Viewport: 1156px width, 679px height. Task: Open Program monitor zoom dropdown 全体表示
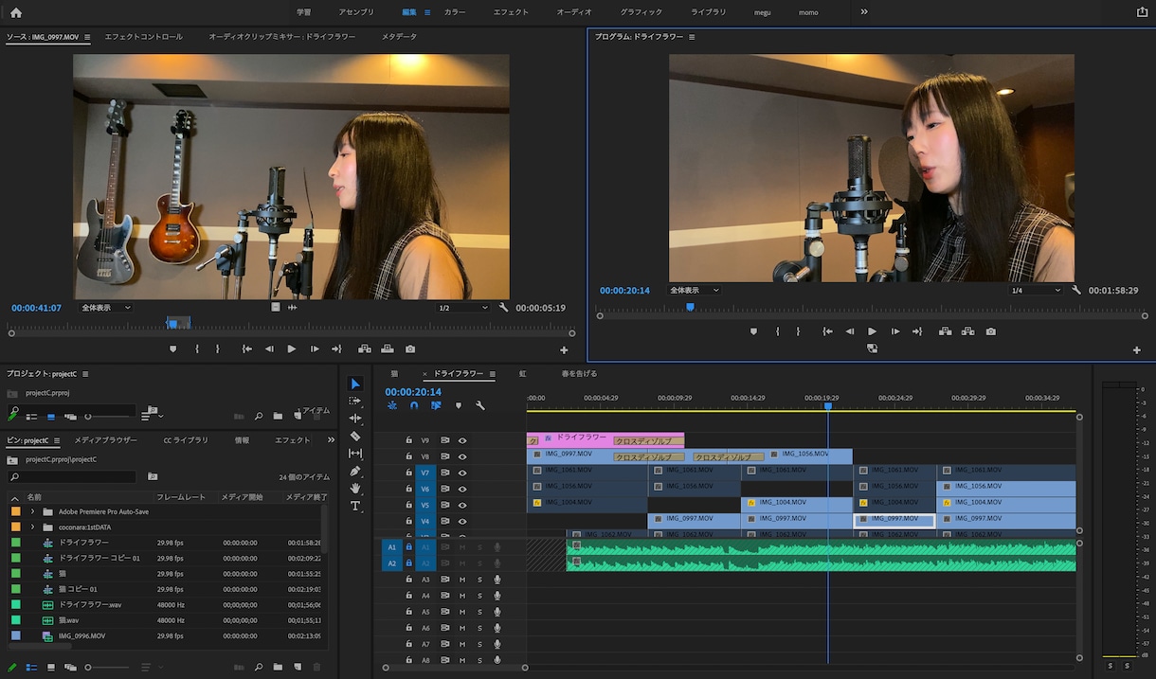[x=695, y=290]
